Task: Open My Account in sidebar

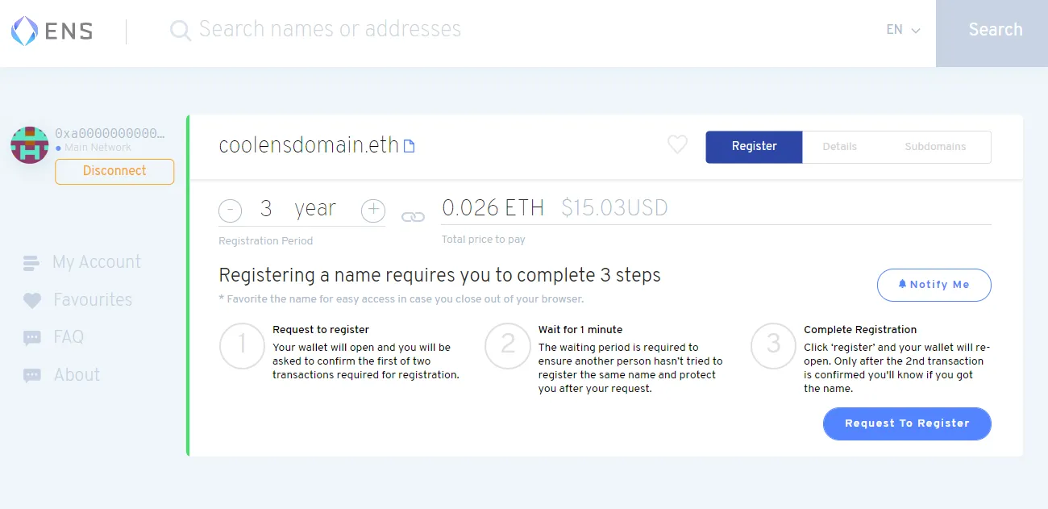Action: [x=96, y=262]
